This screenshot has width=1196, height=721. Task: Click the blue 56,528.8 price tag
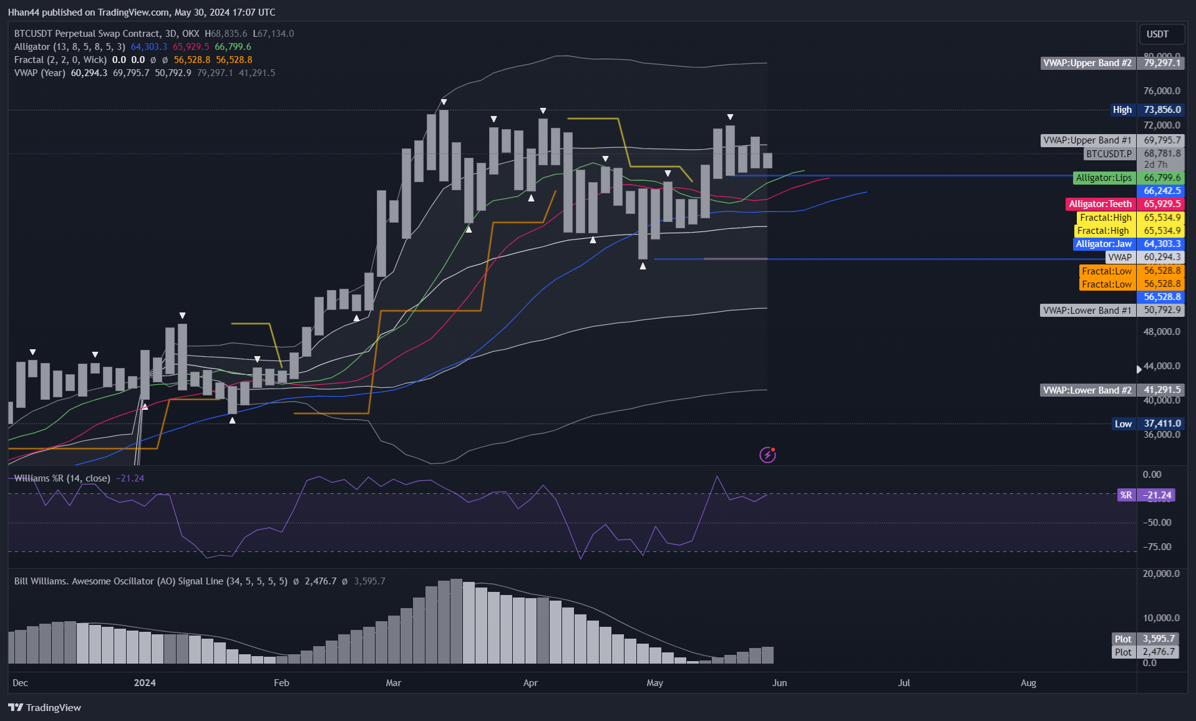tap(1160, 297)
